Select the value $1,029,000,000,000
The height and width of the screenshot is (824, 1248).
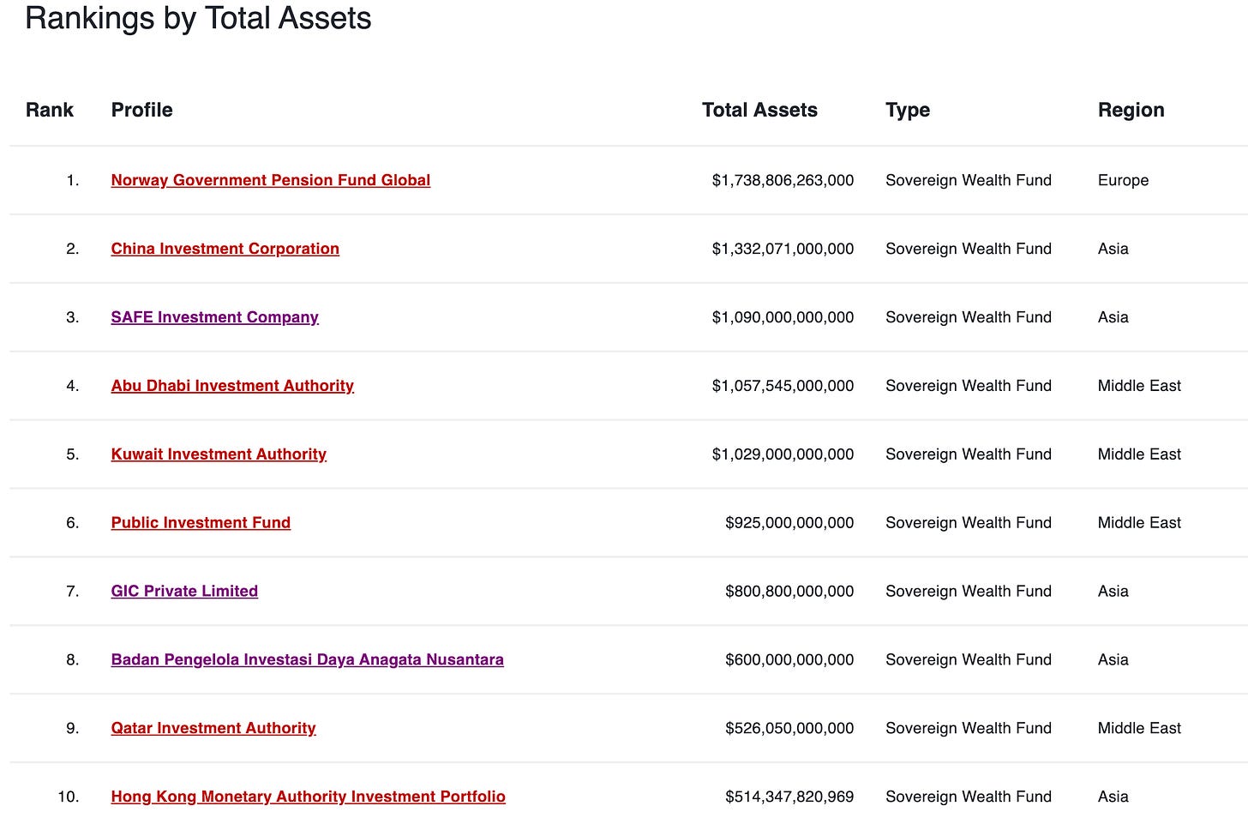click(783, 454)
